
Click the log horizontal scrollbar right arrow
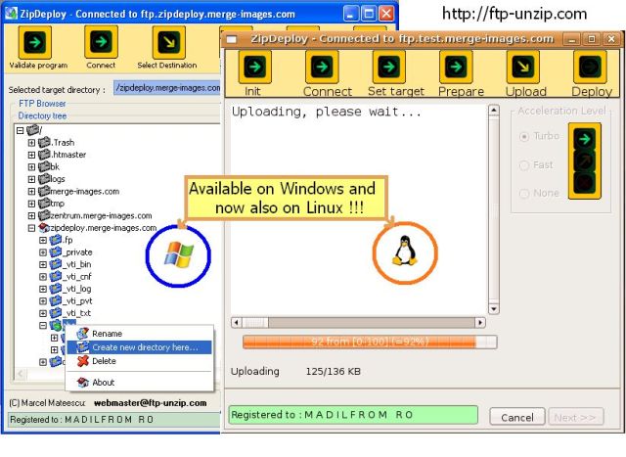point(480,322)
